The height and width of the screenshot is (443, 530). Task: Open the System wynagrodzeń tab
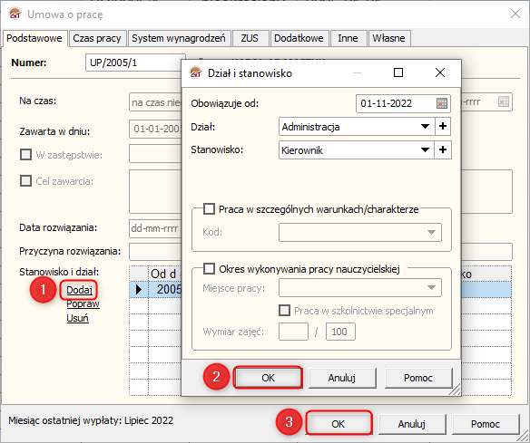click(x=179, y=38)
